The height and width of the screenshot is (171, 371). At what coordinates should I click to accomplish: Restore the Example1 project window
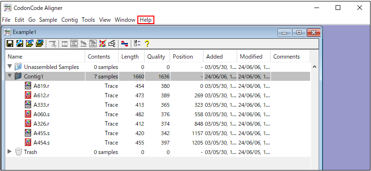[299, 33]
